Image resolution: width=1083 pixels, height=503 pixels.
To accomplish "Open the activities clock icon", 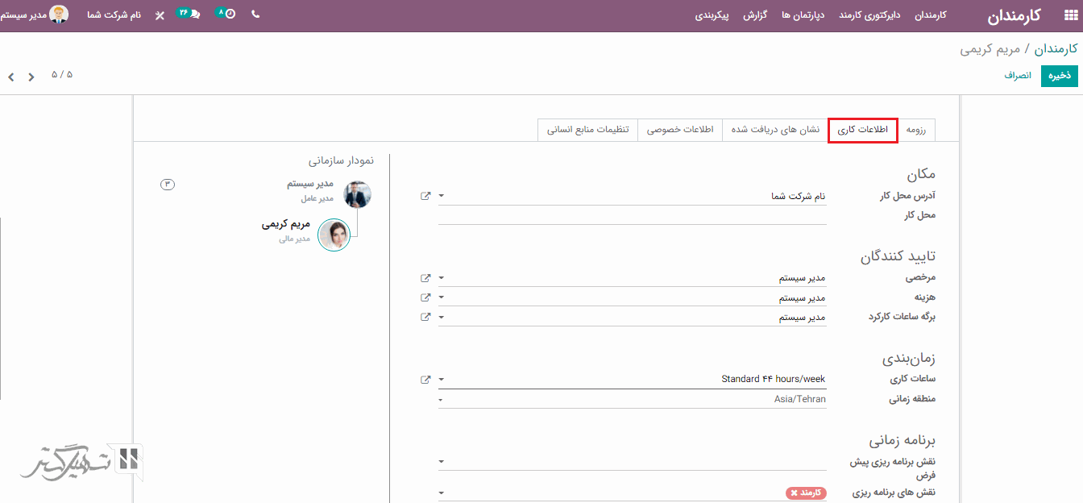I will (x=230, y=15).
